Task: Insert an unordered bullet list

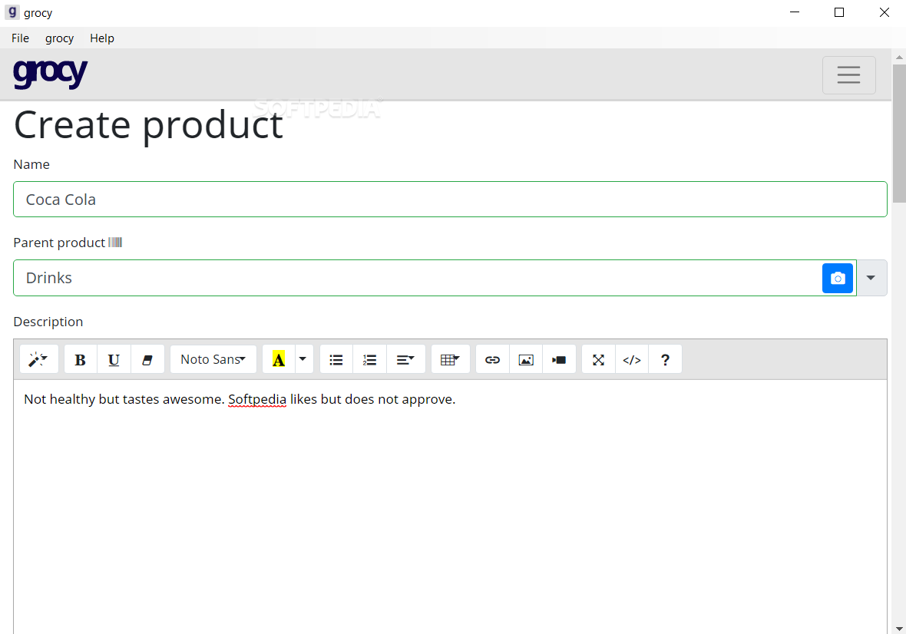Action: pyautogui.click(x=336, y=359)
